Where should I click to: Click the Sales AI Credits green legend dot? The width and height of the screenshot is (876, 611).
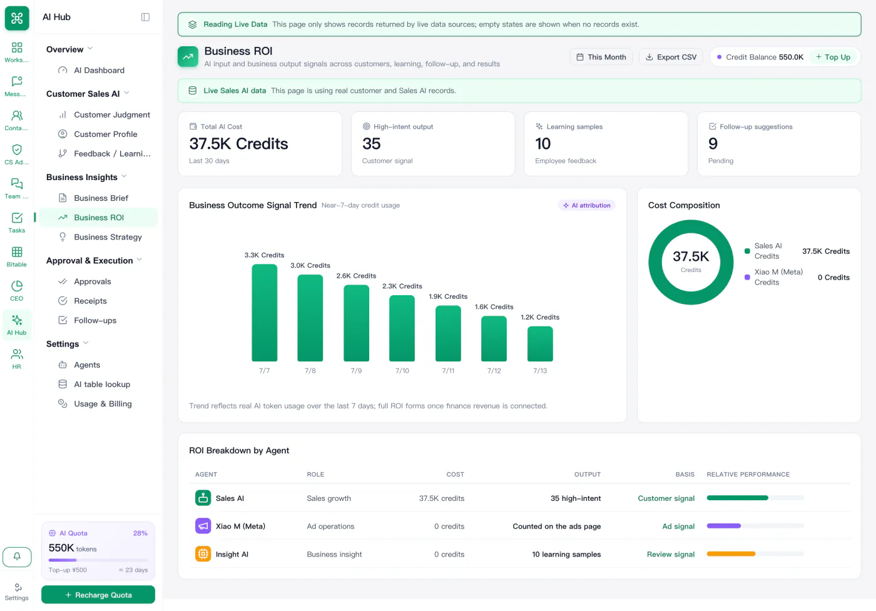point(747,251)
